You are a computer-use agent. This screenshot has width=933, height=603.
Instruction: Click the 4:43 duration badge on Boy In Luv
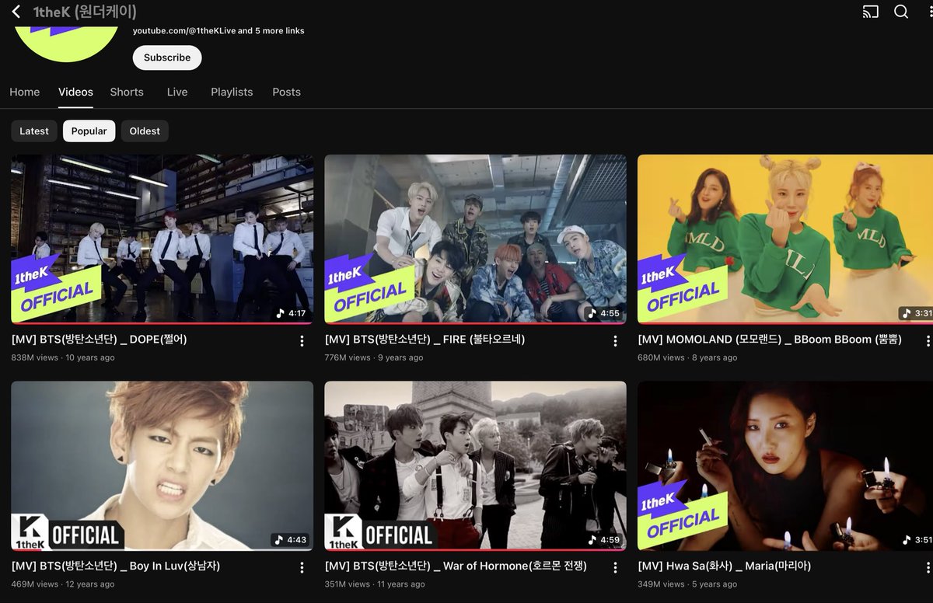pyautogui.click(x=292, y=540)
